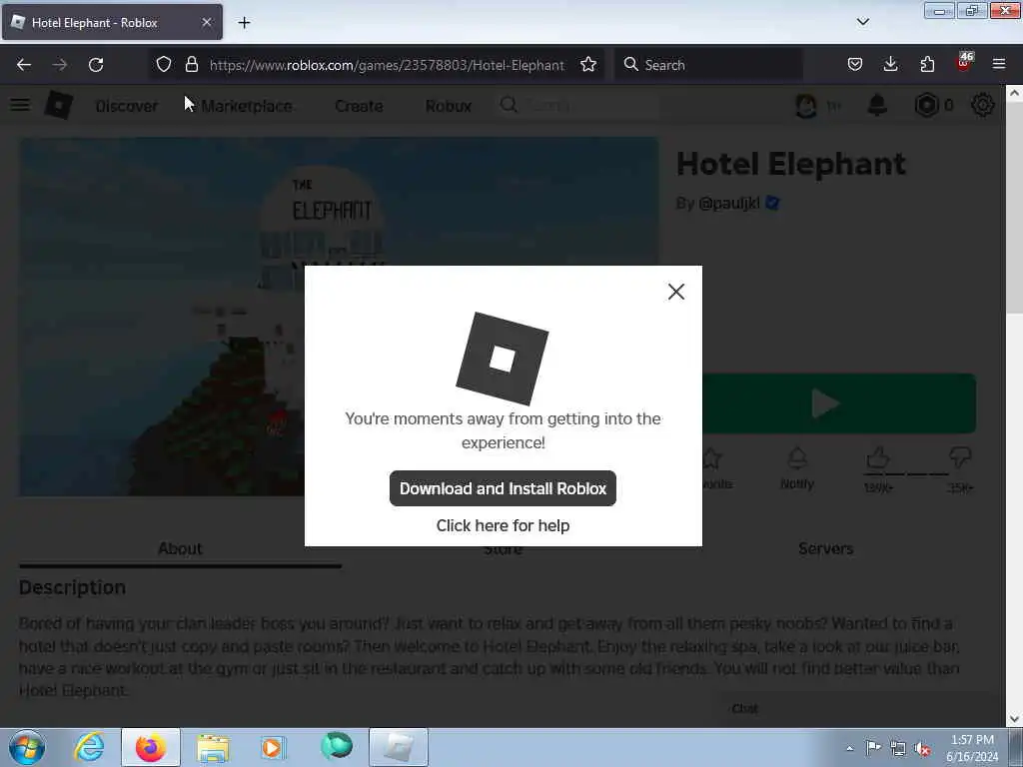Open the Roblox hamburger side menu
This screenshot has width=1023, height=767.
click(x=20, y=105)
